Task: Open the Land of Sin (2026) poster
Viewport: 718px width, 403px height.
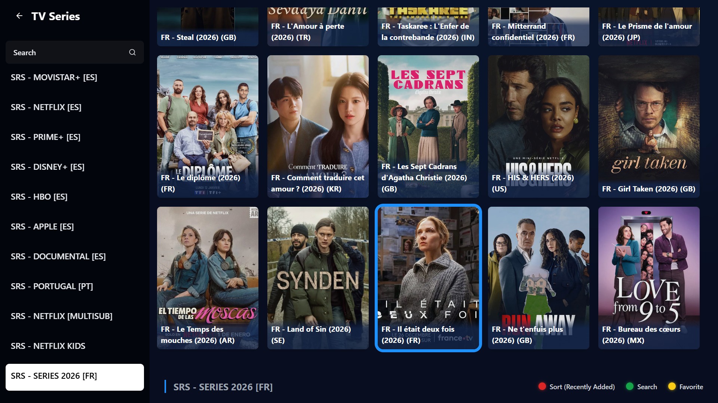Action: pos(318,278)
